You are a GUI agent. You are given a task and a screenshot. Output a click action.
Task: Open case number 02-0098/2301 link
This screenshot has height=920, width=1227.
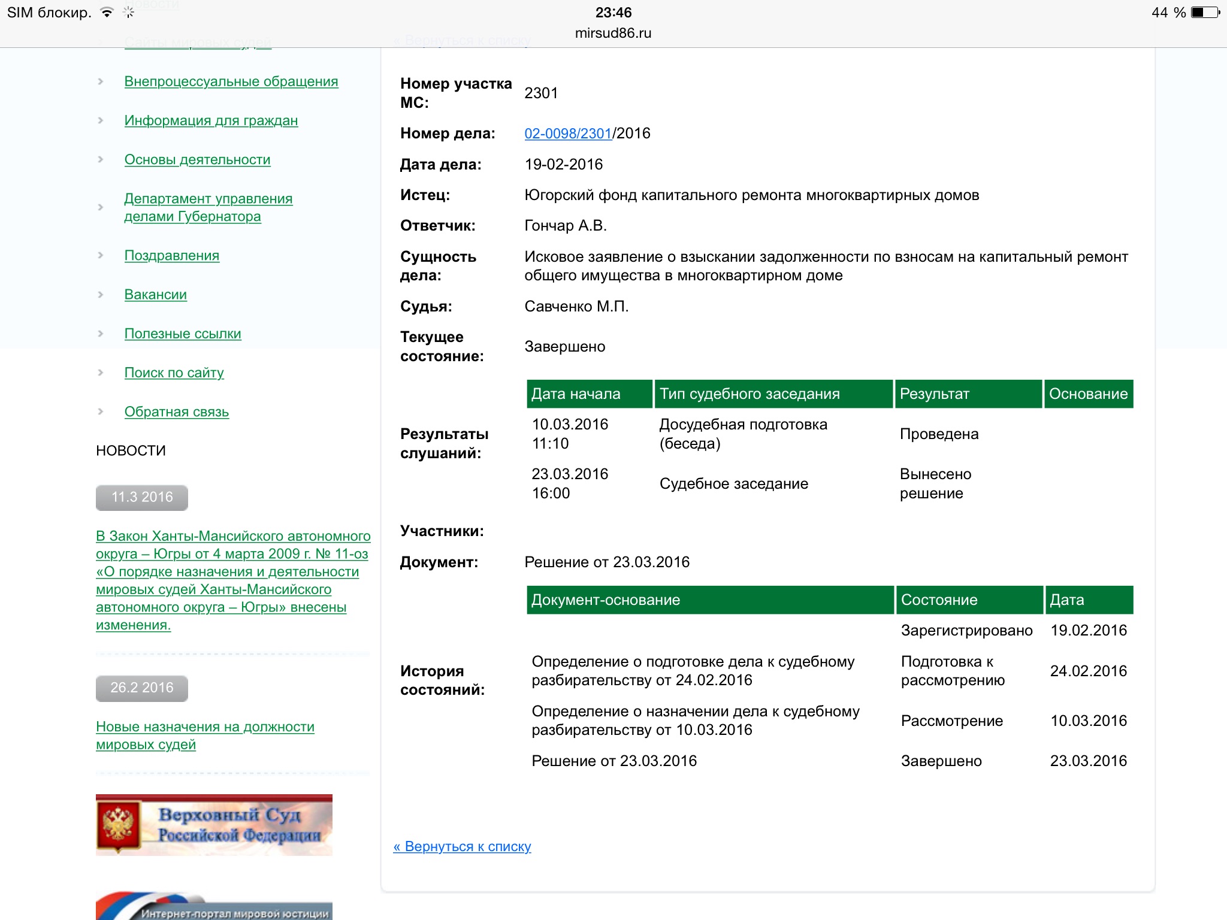(567, 134)
